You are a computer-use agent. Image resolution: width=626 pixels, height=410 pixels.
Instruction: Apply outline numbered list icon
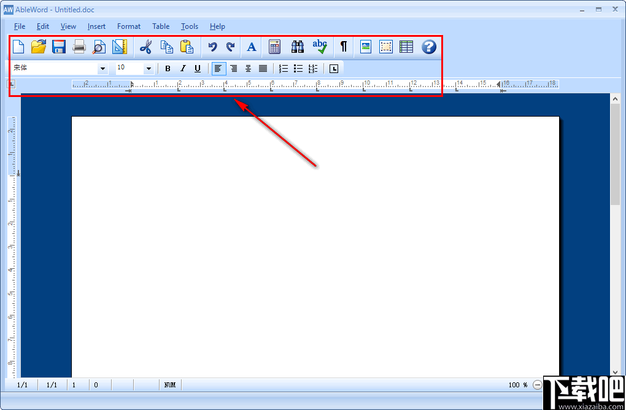[313, 69]
